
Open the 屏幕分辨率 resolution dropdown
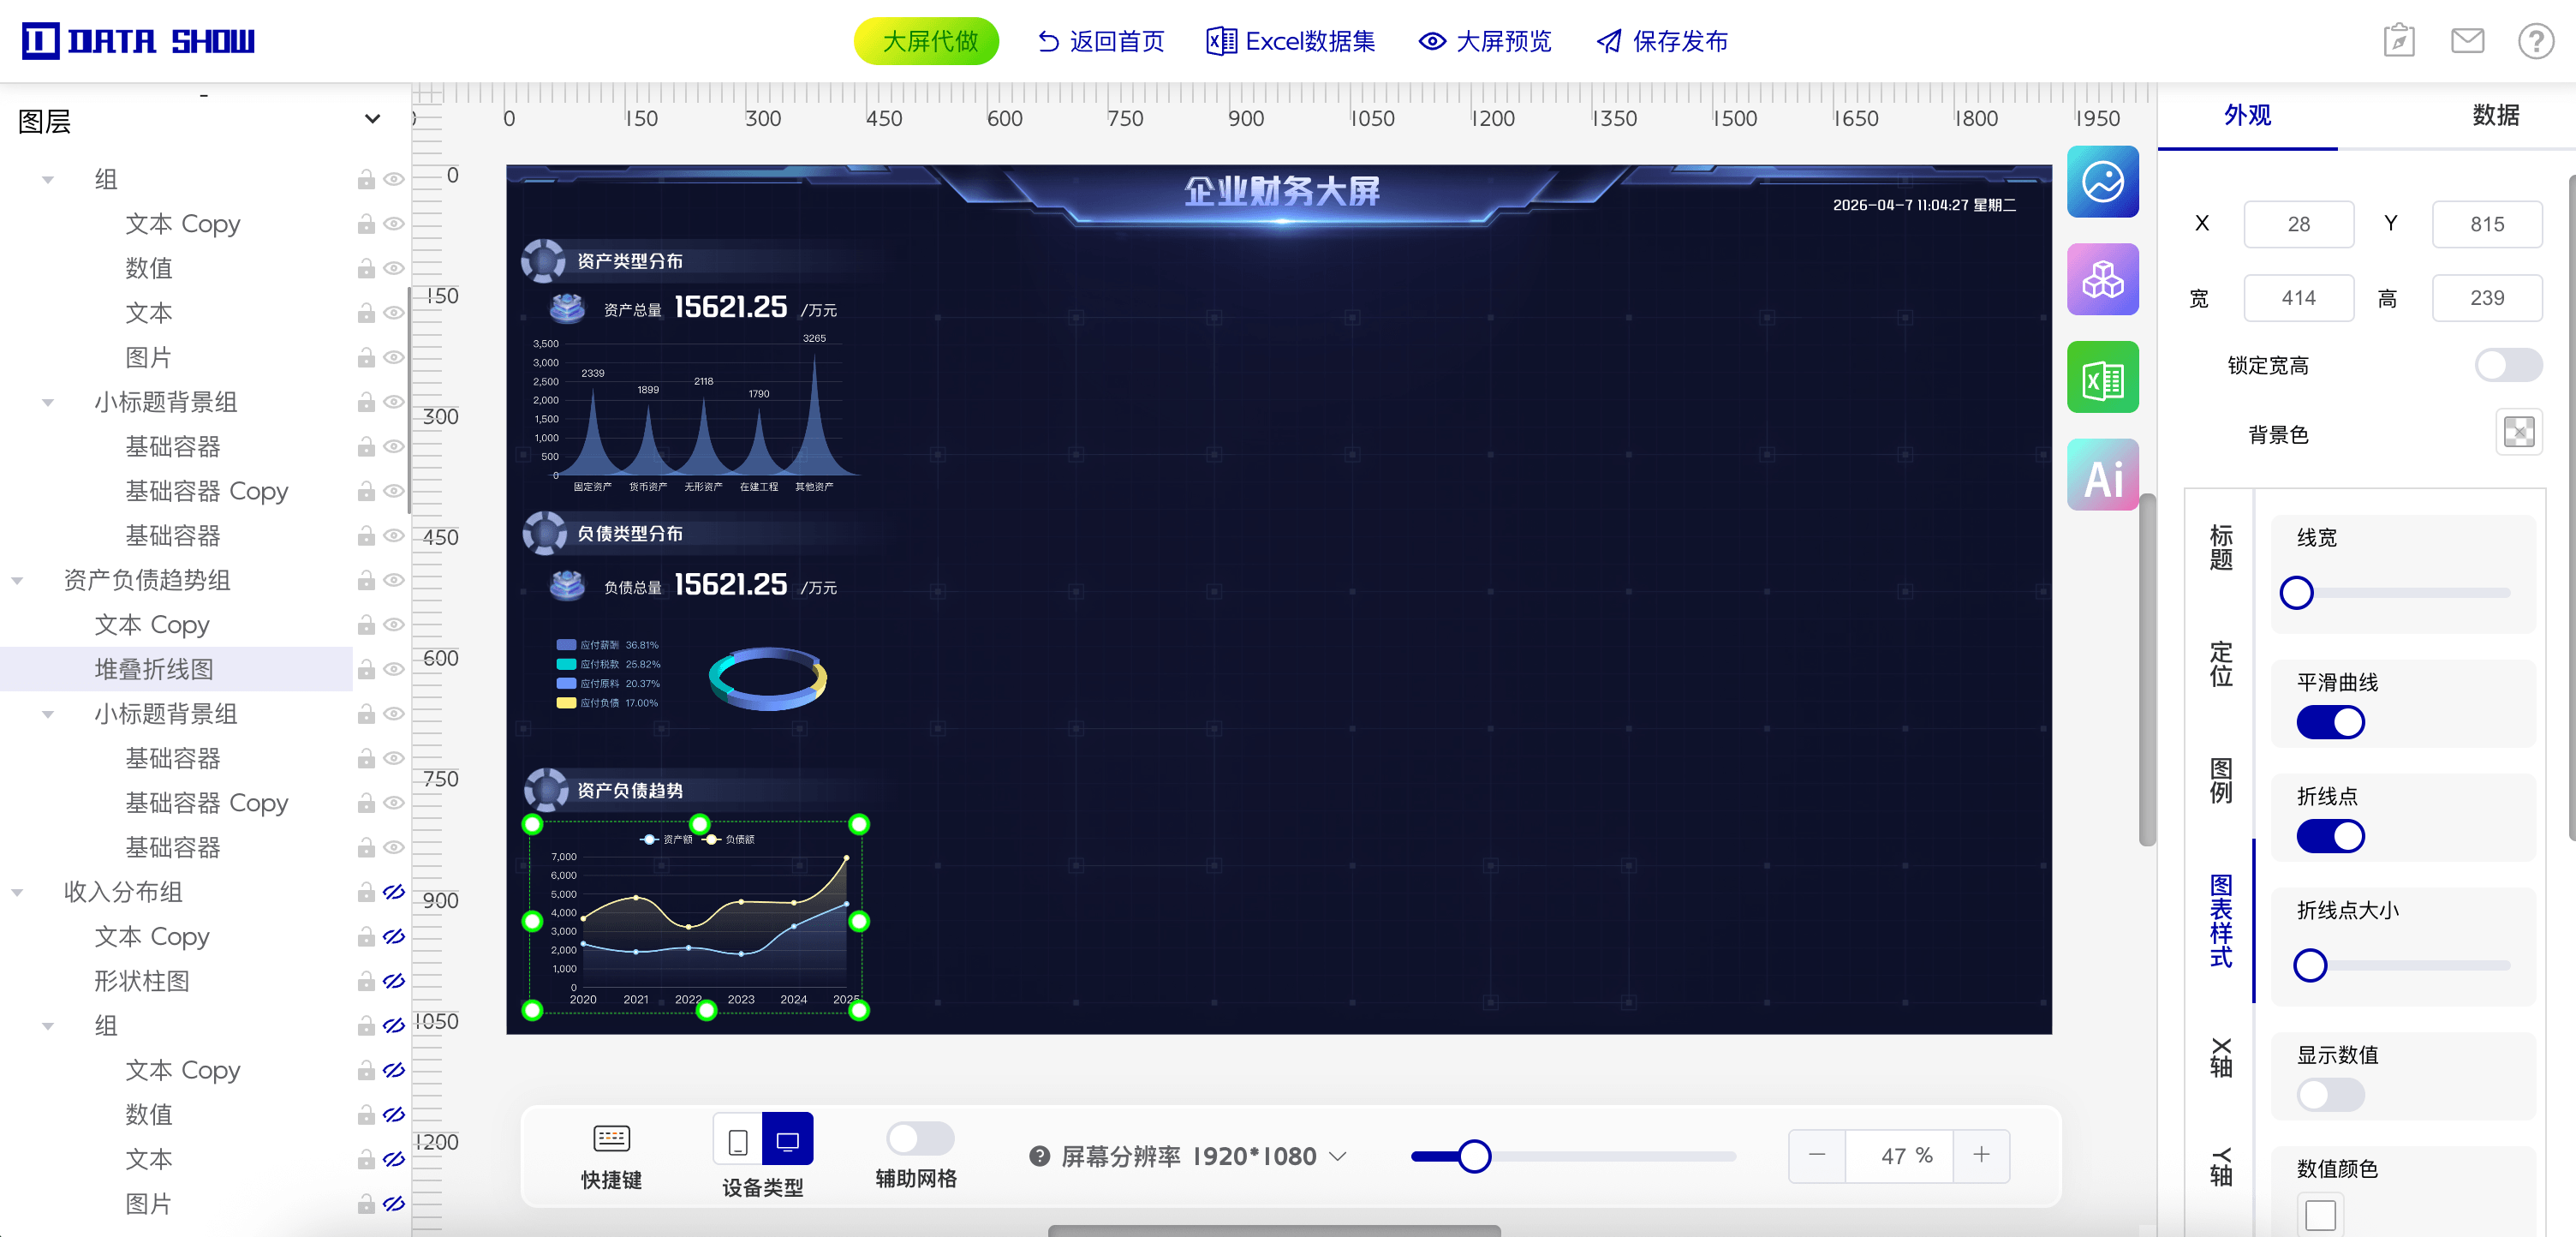point(1337,1156)
